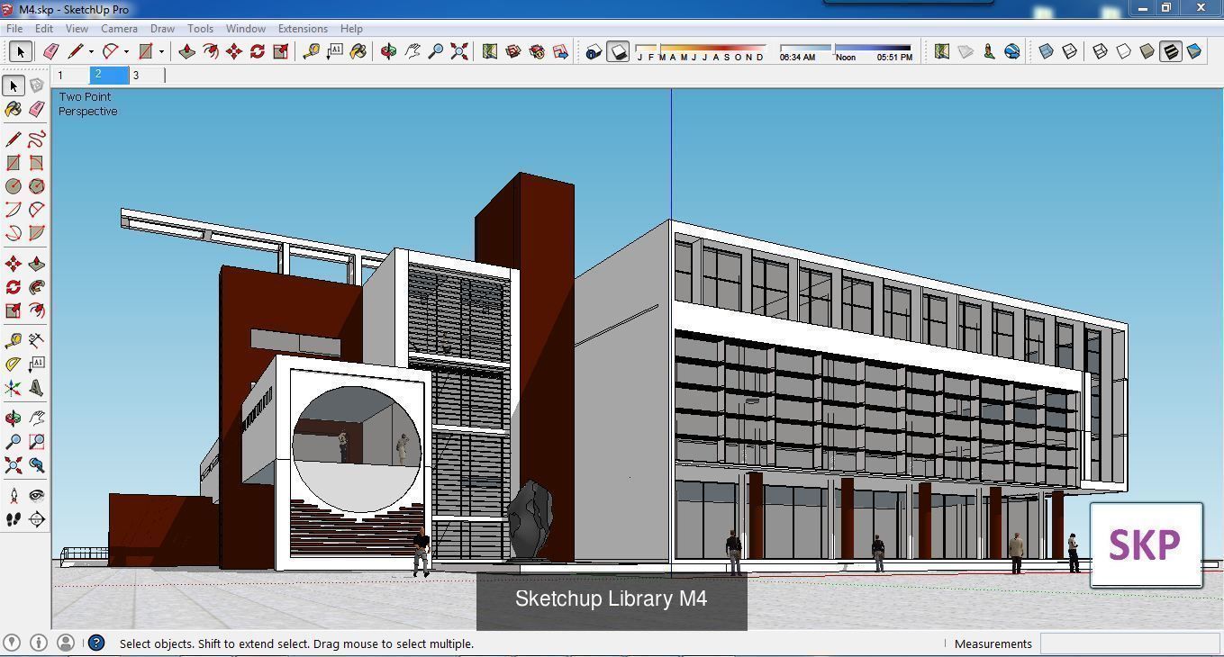Open the geo-location status icon
This screenshot has width=1224, height=657.
(x=13, y=643)
